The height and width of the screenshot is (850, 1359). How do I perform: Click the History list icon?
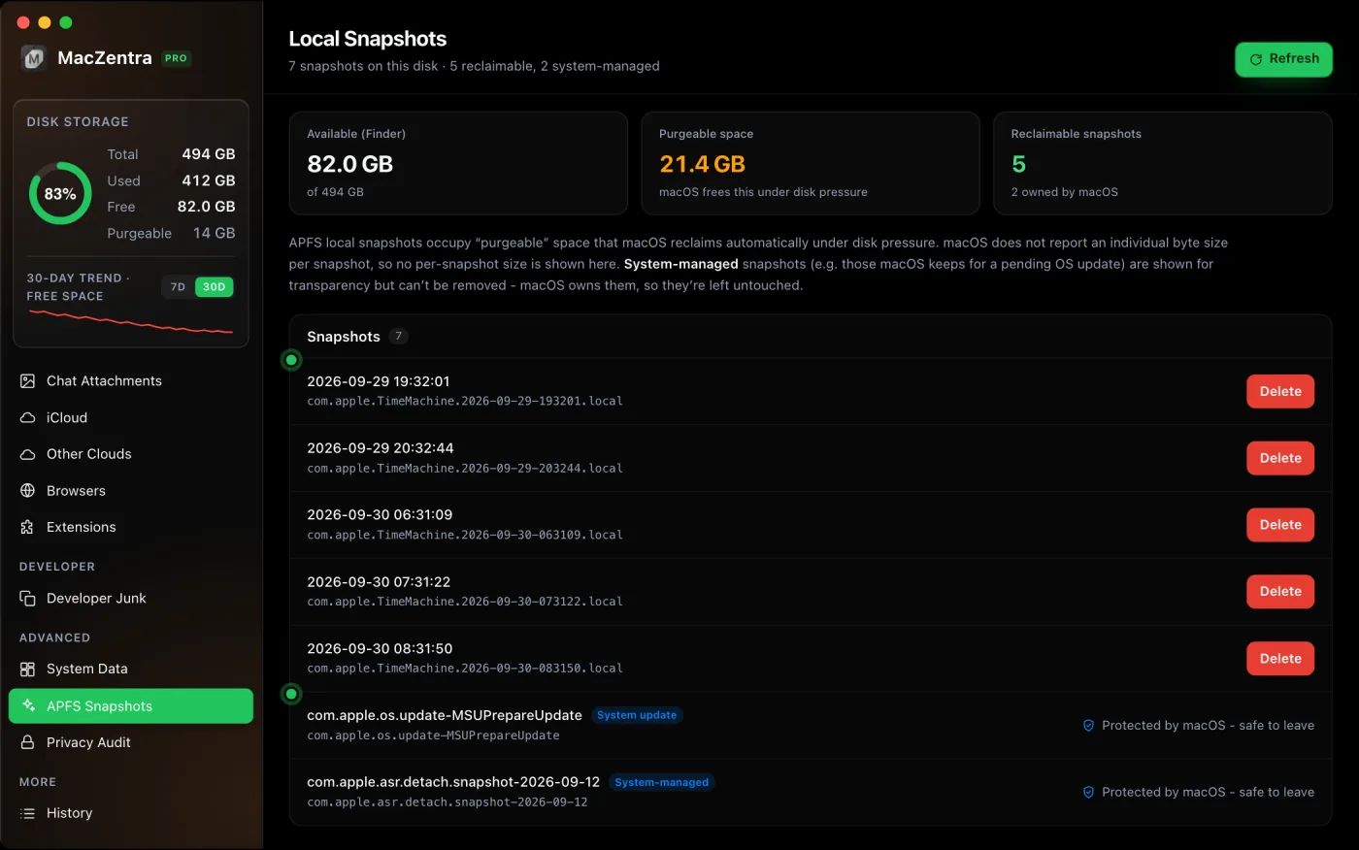click(x=27, y=813)
